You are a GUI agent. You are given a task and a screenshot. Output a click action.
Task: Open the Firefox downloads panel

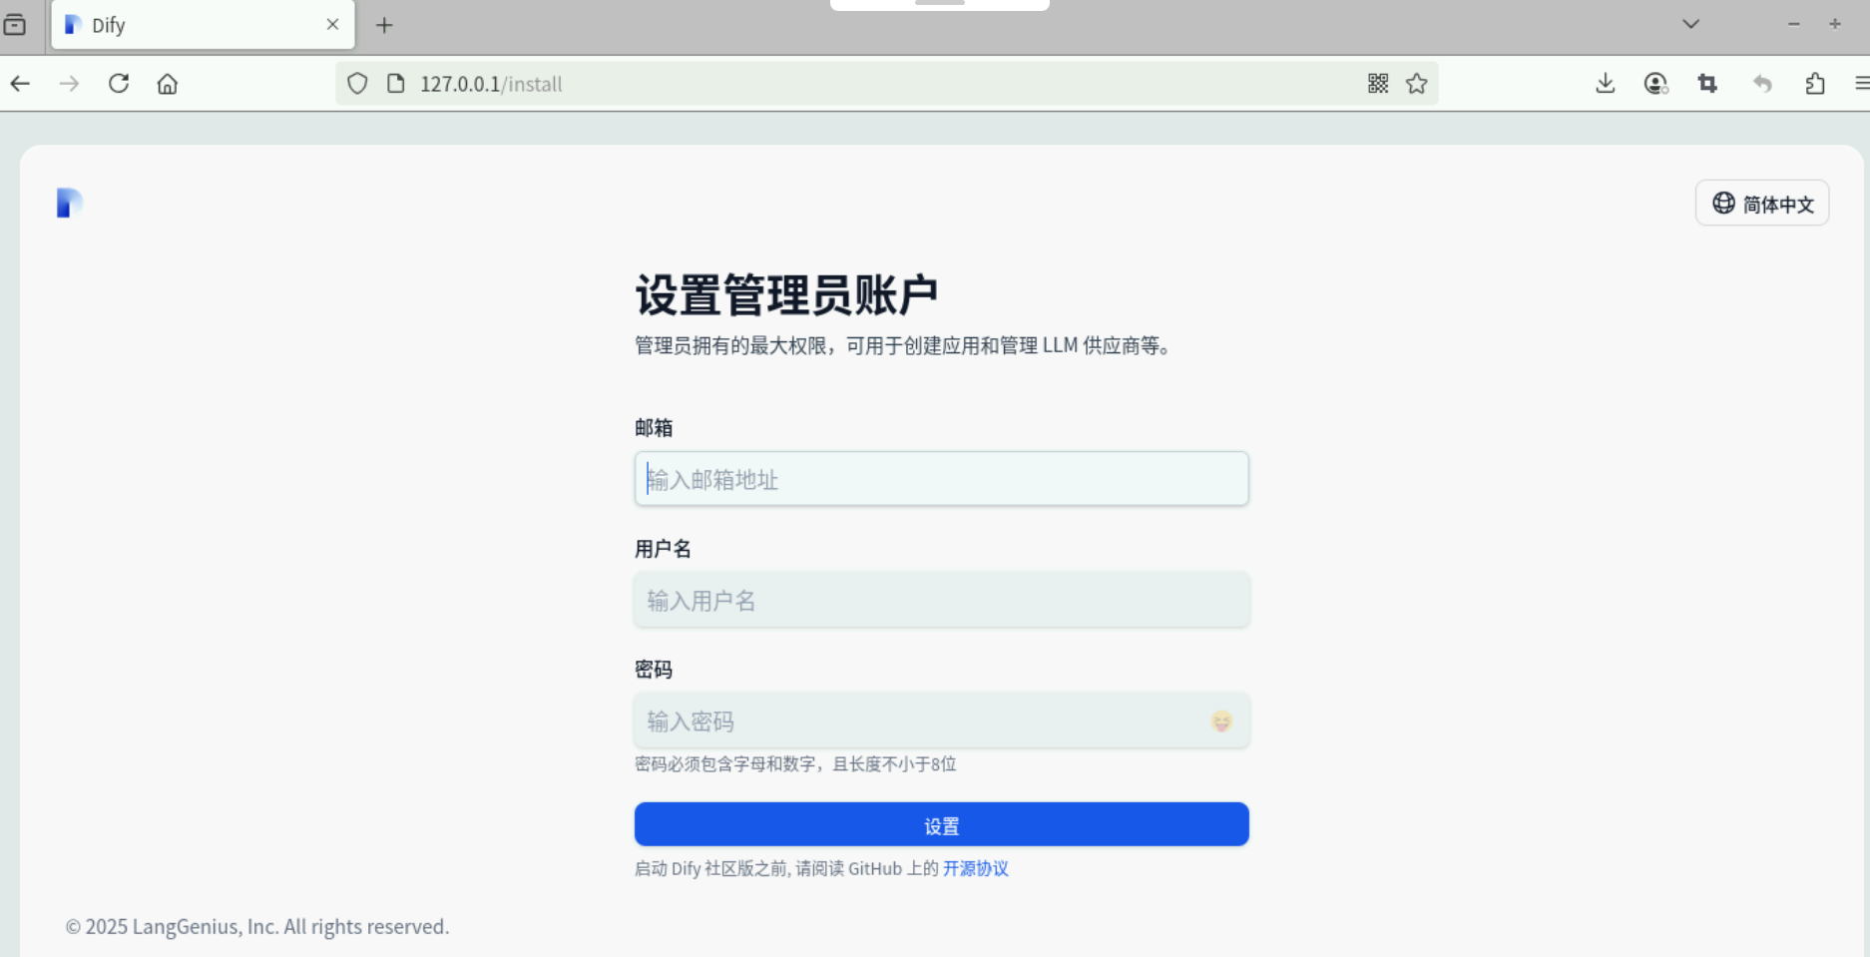1605,83
